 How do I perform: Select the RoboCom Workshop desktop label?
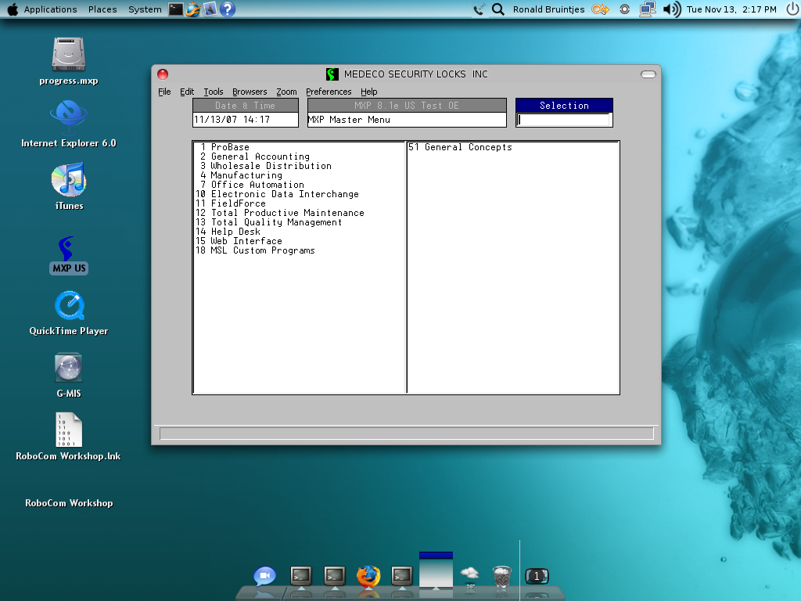pyautogui.click(x=69, y=503)
